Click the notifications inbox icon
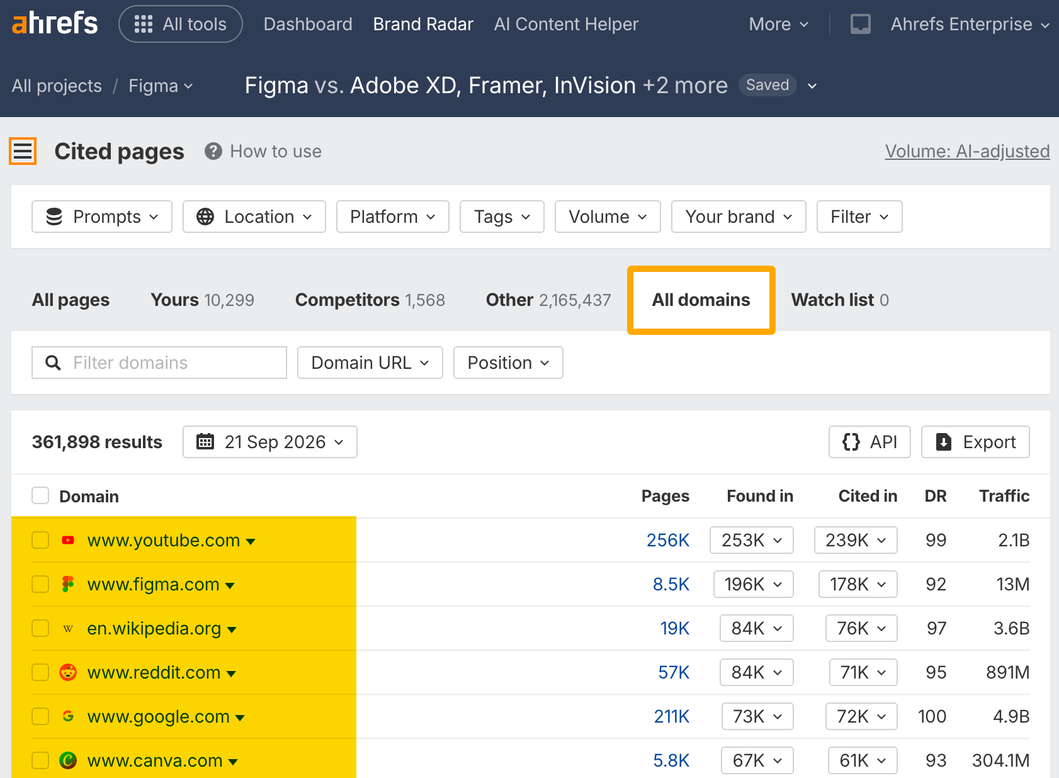The width and height of the screenshot is (1059, 778). 860,24
